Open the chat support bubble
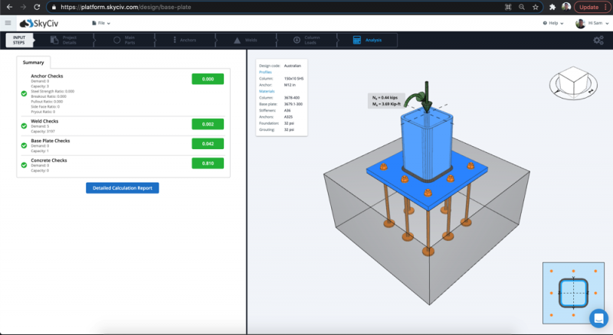 click(x=598, y=318)
